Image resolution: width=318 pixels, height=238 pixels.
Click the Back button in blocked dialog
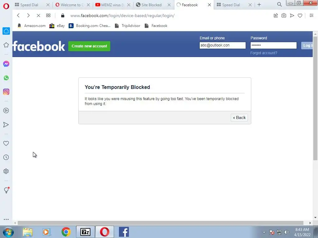(239, 117)
